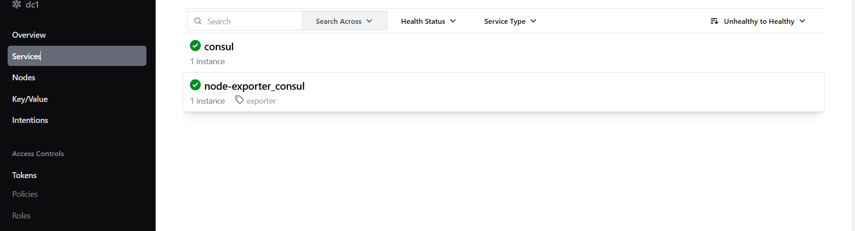Open the Tokens page
The width and height of the screenshot is (855, 231).
pyautogui.click(x=24, y=175)
